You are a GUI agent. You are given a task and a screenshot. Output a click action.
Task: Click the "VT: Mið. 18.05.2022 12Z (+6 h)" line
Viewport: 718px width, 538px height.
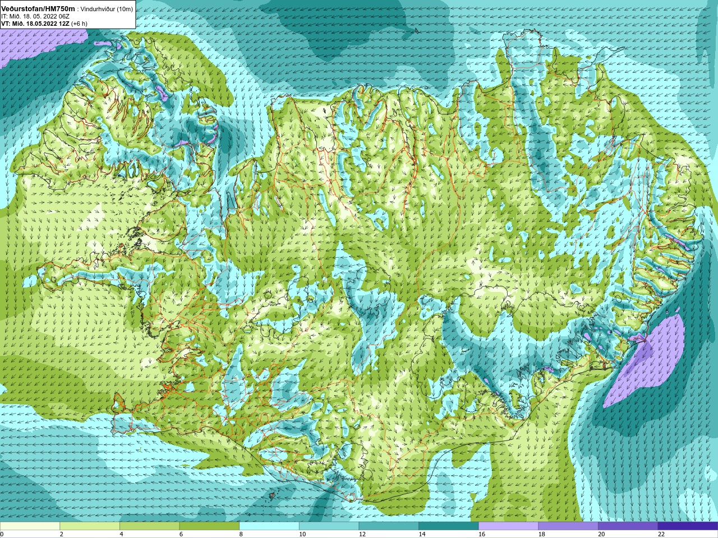(x=44, y=24)
